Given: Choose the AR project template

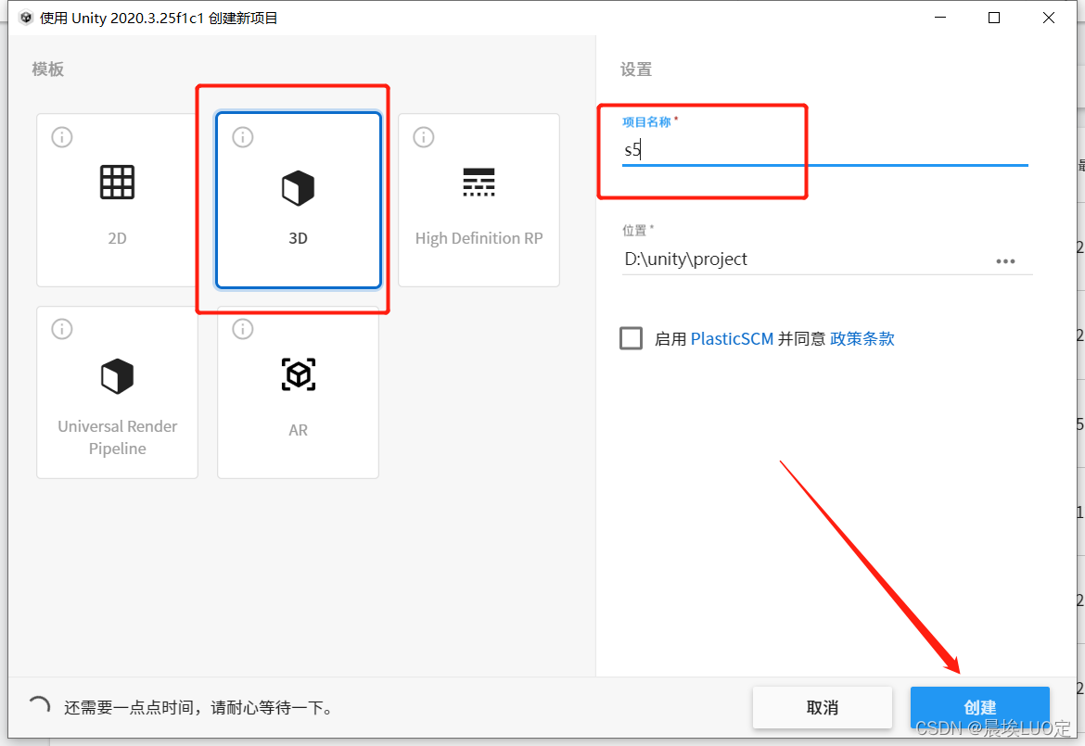Looking at the screenshot, I should (298, 392).
